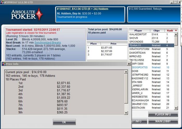Select the rank 20 player row
This screenshot has width=182, height=129.
click(x=153, y=104)
